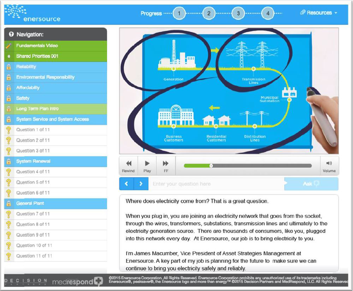Image resolution: width=353 pixels, height=291 pixels.
Task: Click the Ask button
Action: [x=311, y=184]
